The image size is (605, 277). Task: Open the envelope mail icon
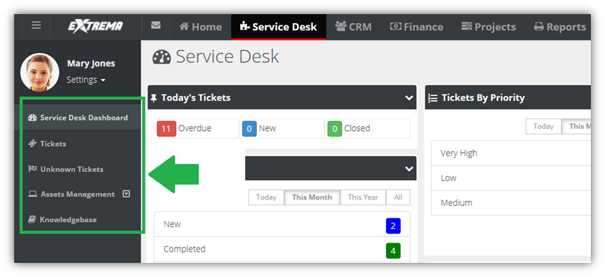[x=156, y=25]
